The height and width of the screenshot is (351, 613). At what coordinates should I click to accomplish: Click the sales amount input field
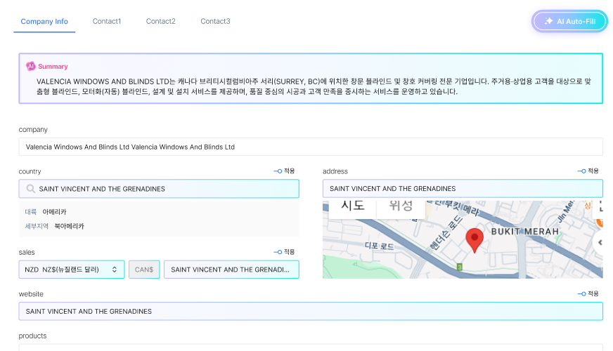231,270
